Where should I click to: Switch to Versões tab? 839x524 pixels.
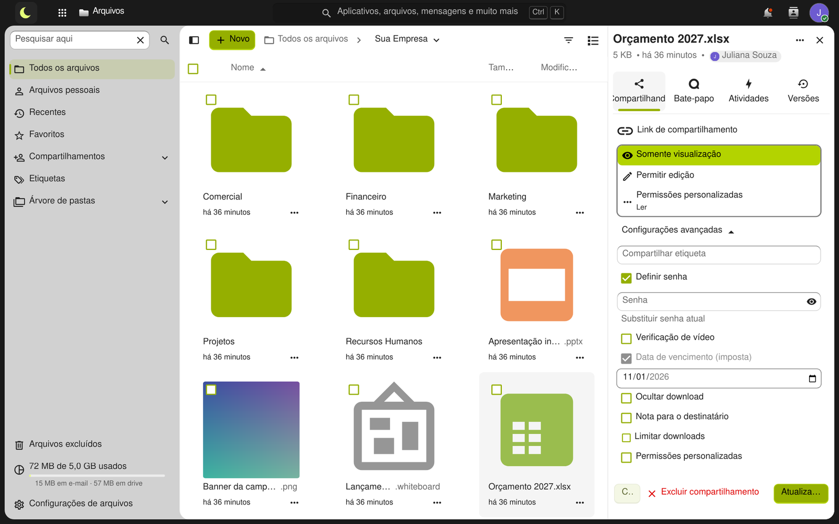[803, 91]
